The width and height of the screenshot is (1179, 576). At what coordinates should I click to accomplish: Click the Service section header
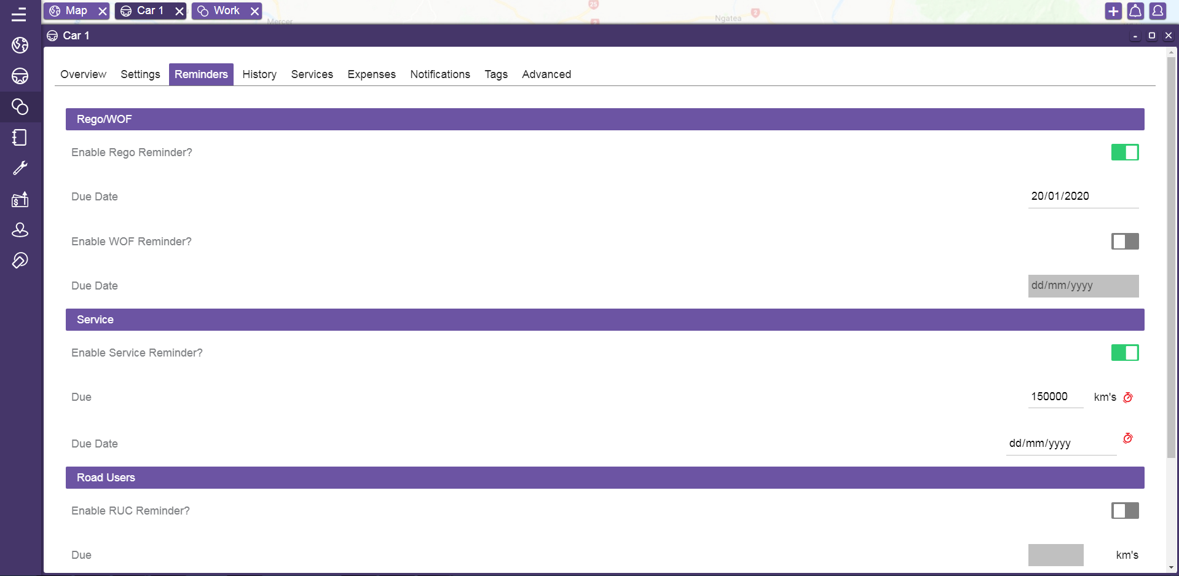(x=605, y=320)
